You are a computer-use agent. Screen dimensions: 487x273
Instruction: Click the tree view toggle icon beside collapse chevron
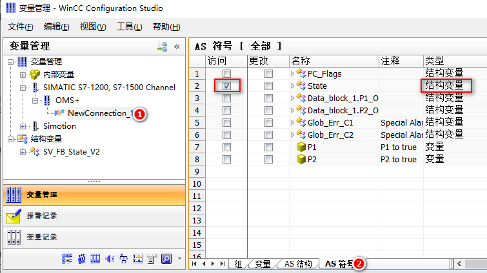(163, 46)
